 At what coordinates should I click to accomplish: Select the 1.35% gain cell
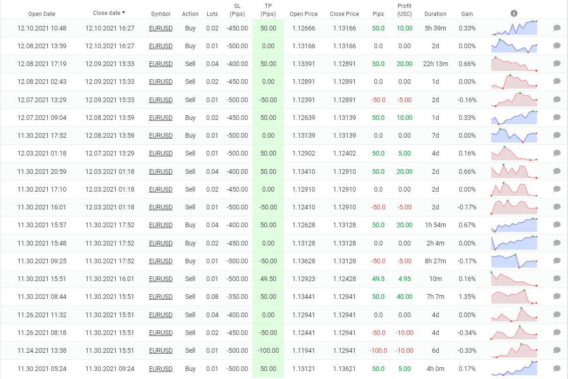tap(467, 297)
